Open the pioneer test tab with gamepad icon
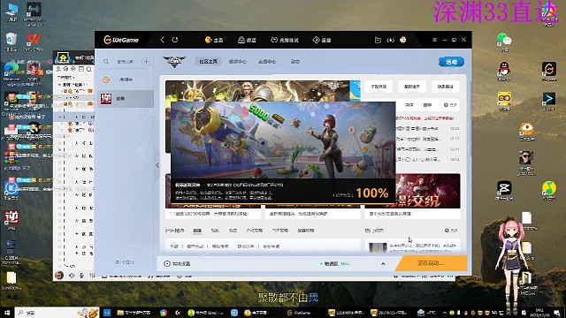 coord(285,40)
